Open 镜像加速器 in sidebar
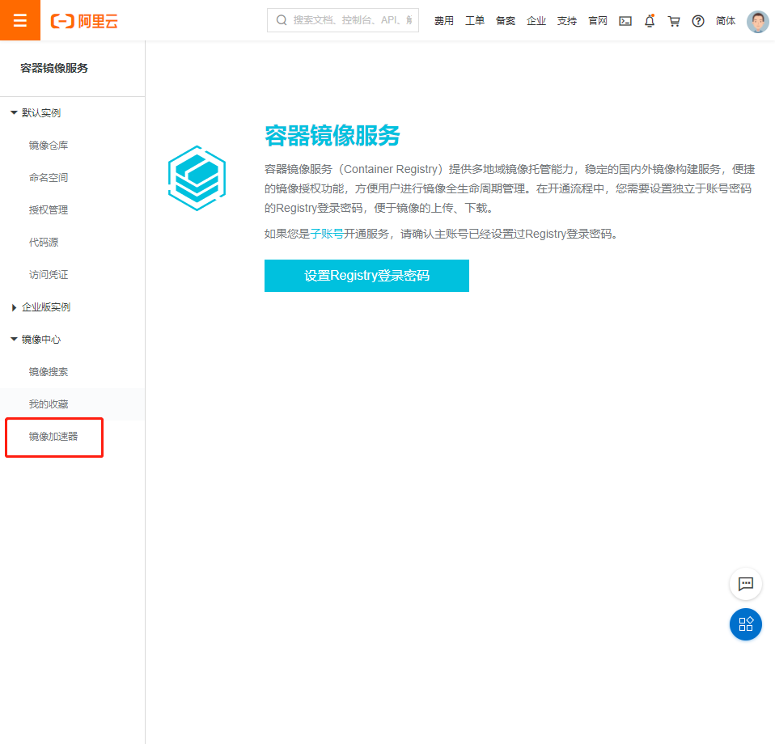Screen dimensions: 775x744 tap(53, 436)
